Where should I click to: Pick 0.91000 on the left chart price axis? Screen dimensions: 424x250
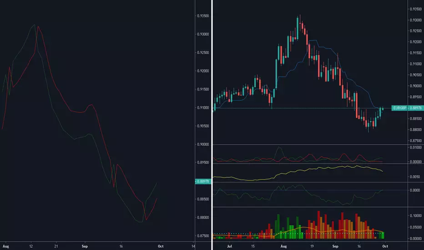tap(203, 108)
